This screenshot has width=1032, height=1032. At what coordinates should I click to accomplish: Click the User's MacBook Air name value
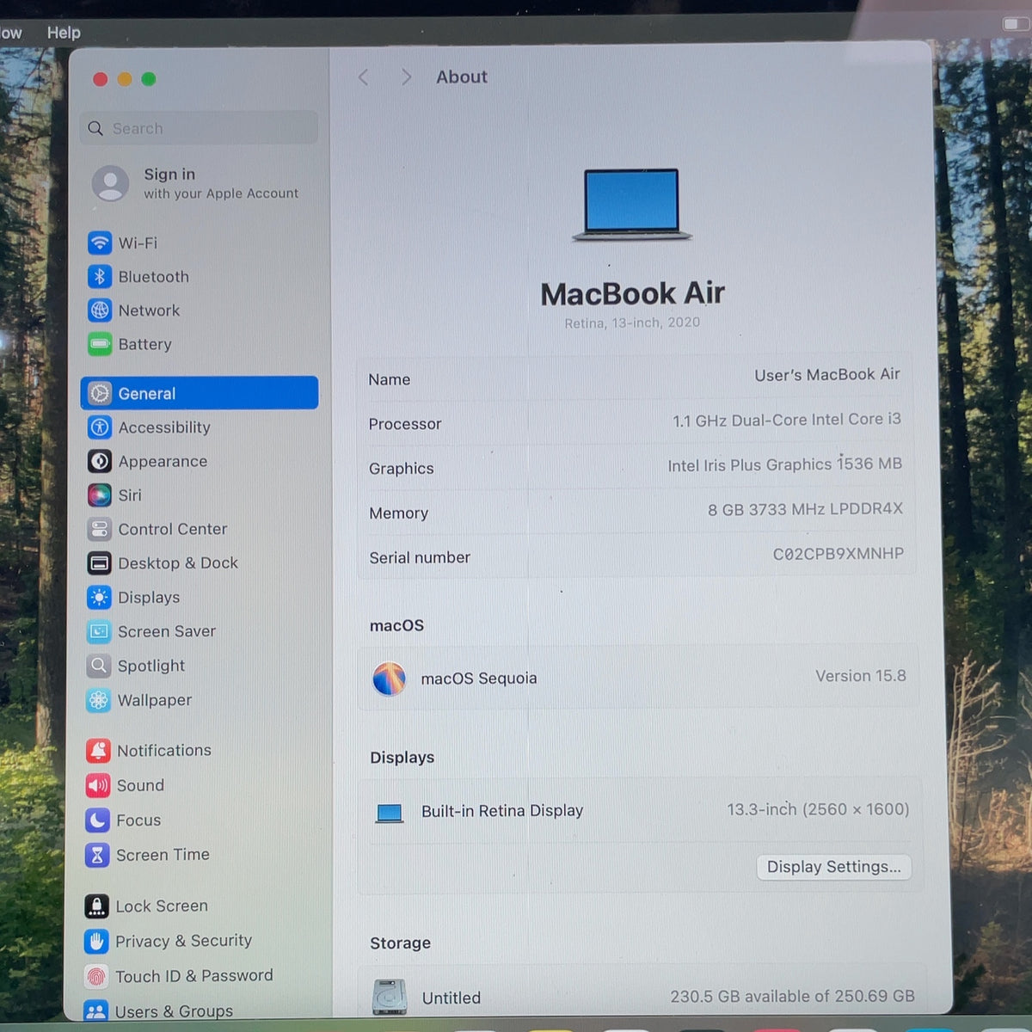(x=827, y=375)
